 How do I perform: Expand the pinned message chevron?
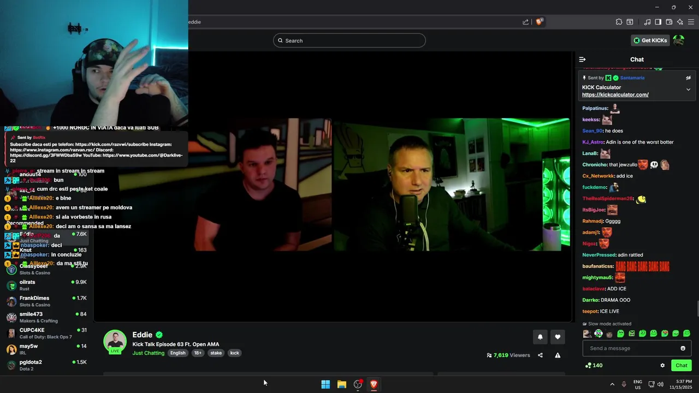coord(688,90)
